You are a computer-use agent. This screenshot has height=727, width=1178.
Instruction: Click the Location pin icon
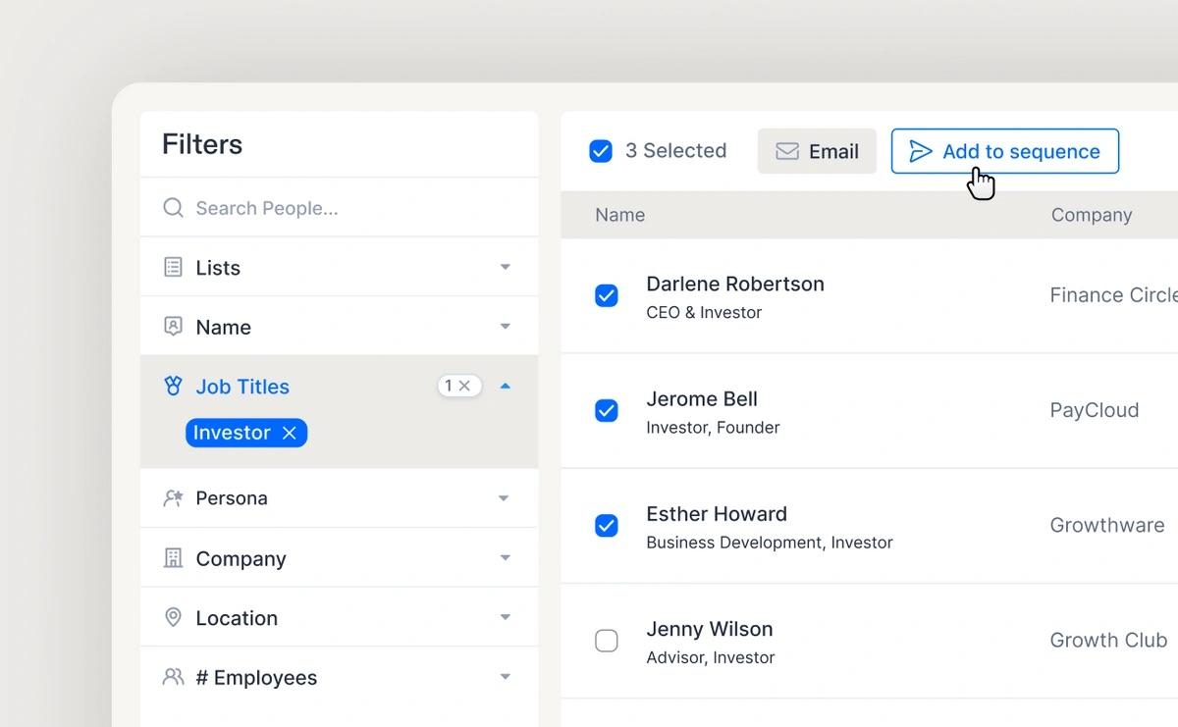[x=173, y=617]
